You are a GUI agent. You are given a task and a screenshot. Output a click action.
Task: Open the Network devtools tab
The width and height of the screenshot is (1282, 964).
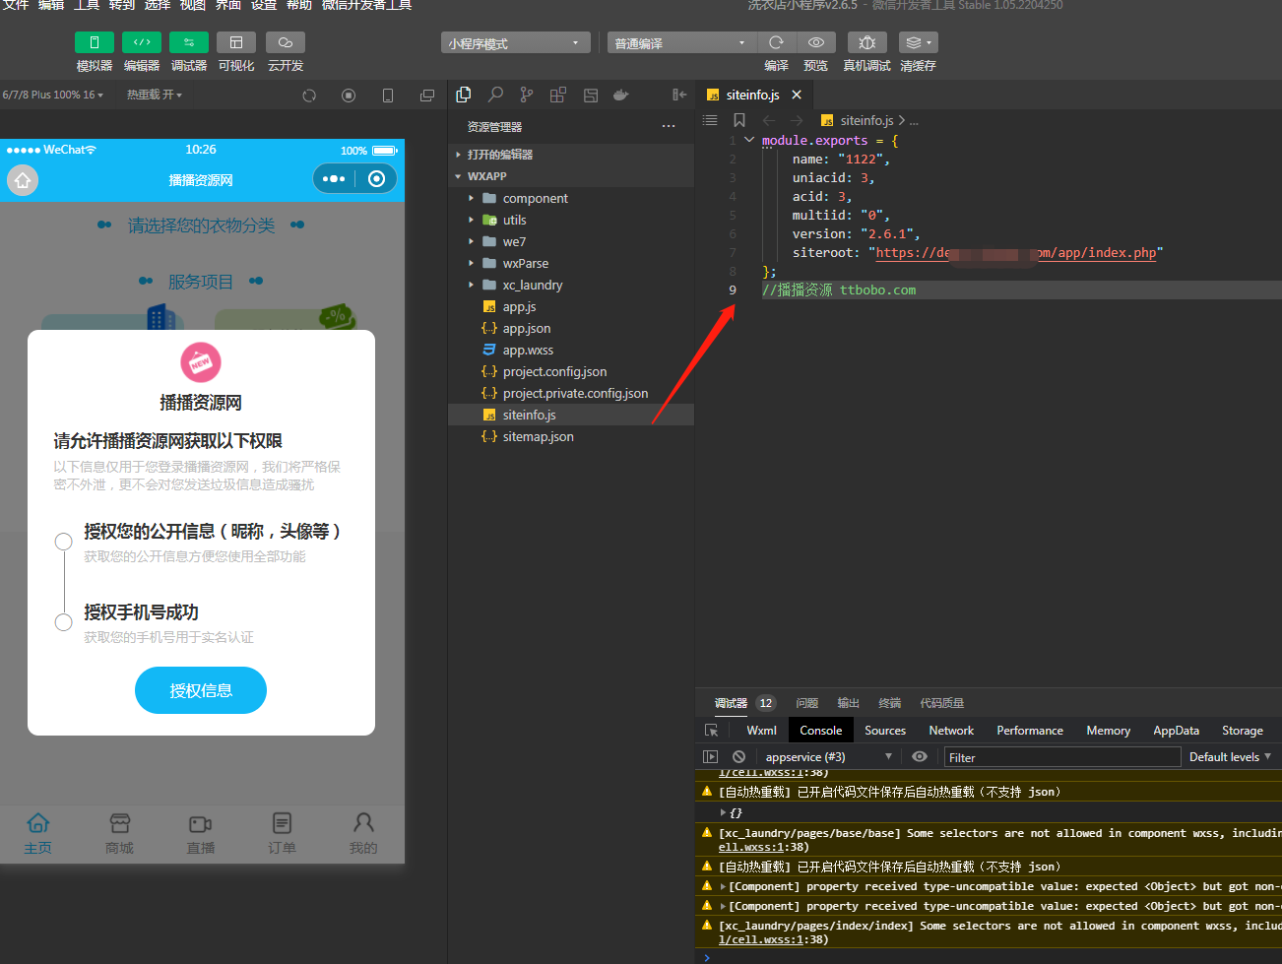(951, 731)
